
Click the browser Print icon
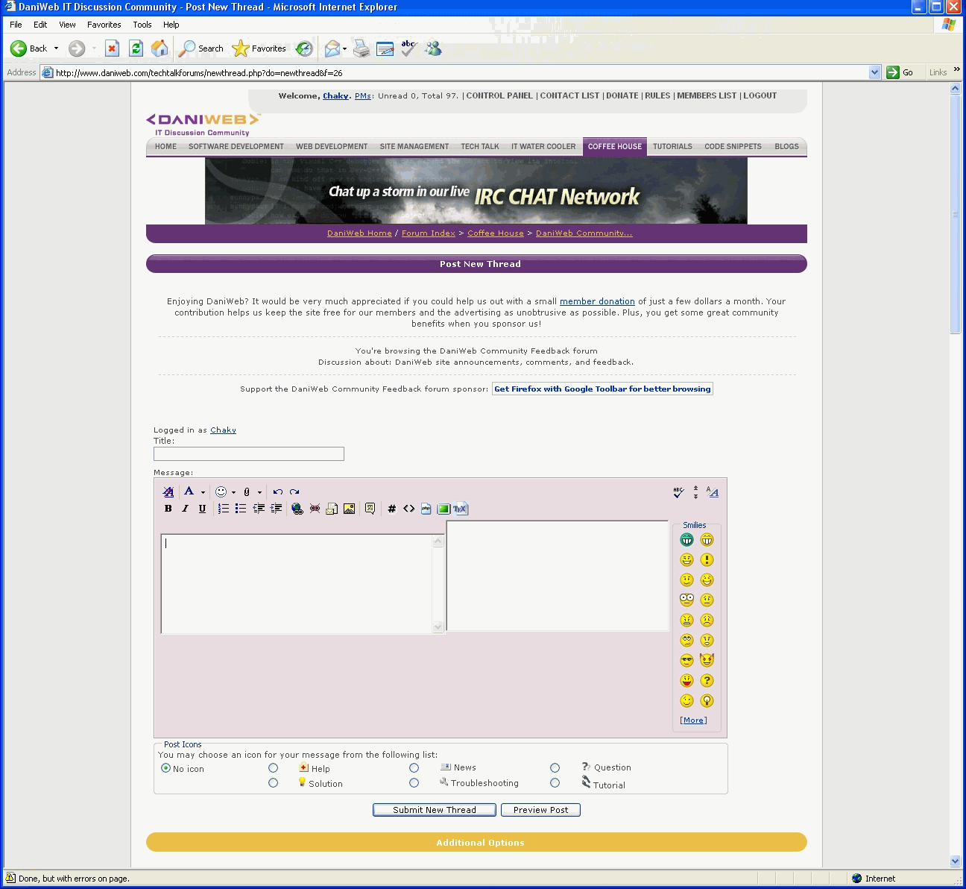tap(362, 48)
